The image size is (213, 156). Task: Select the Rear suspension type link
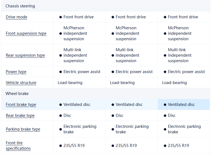pos(25,55)
